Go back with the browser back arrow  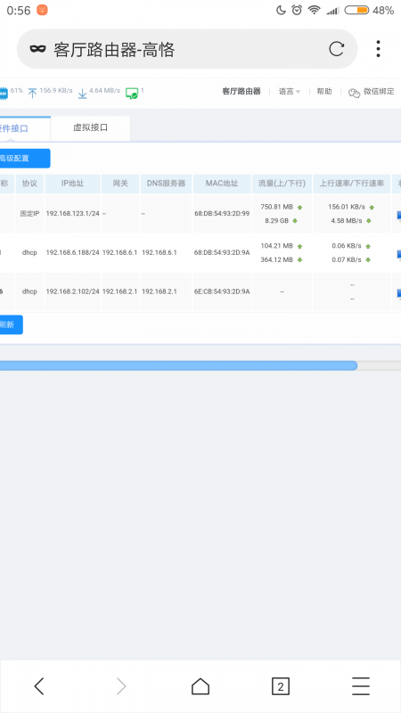pos(39,685)
